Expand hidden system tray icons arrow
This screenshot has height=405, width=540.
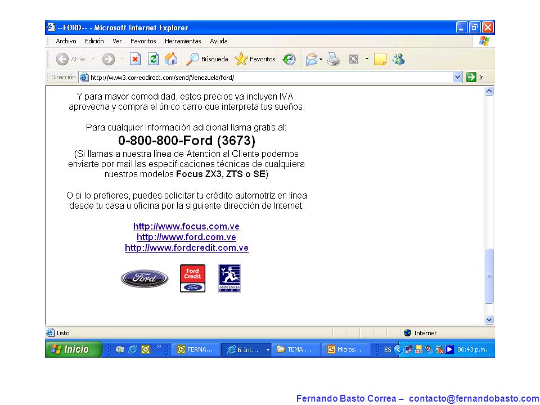pyautogui.click(x=398, y=349)
